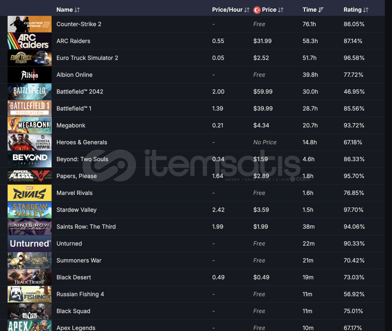Image resolution: width=392 pixels, height=331 pixels.
Task: Select the Heroes & Generals name
Action: click(x=82, y=142)
